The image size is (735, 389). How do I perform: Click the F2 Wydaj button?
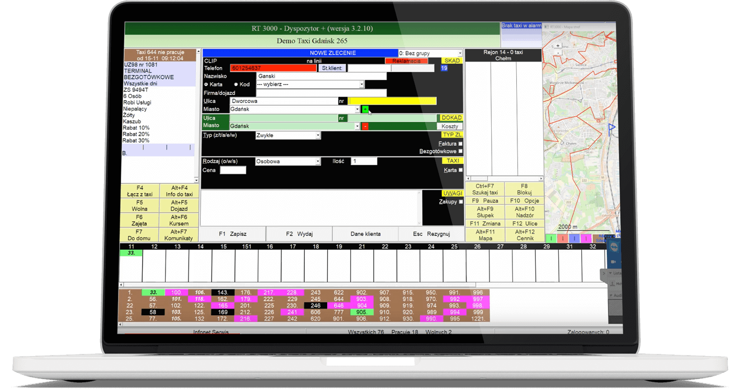tap(299, 234)
